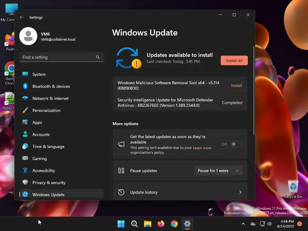The width and height of the screenshot is (308, 231).
Task: Click the Accounts person icon
Action: pyautogui.click(x=25, y=134)
